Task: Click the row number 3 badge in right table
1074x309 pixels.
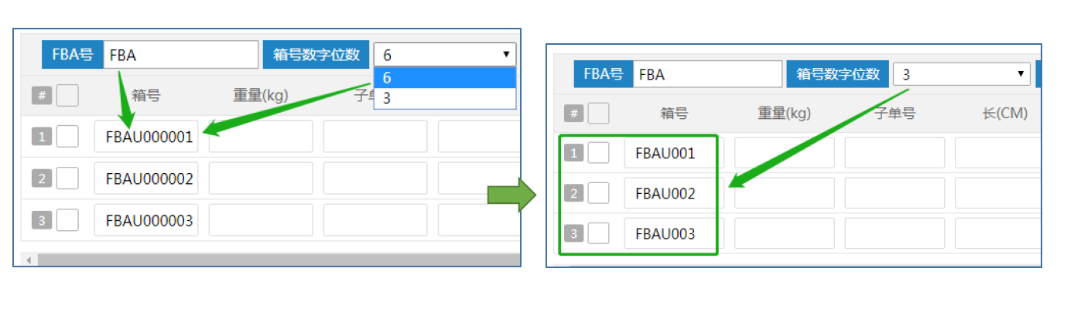Action: [573, 233]
